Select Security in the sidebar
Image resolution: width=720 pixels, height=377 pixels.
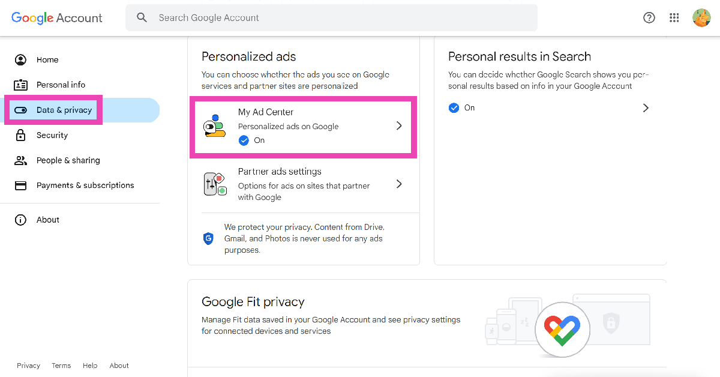tap(52, 135)
